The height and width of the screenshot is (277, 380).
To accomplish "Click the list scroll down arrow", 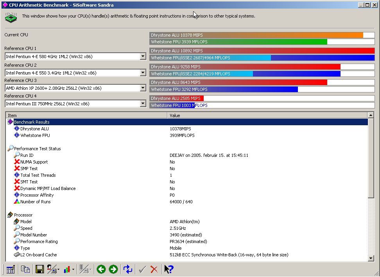I will coord(371,258).
